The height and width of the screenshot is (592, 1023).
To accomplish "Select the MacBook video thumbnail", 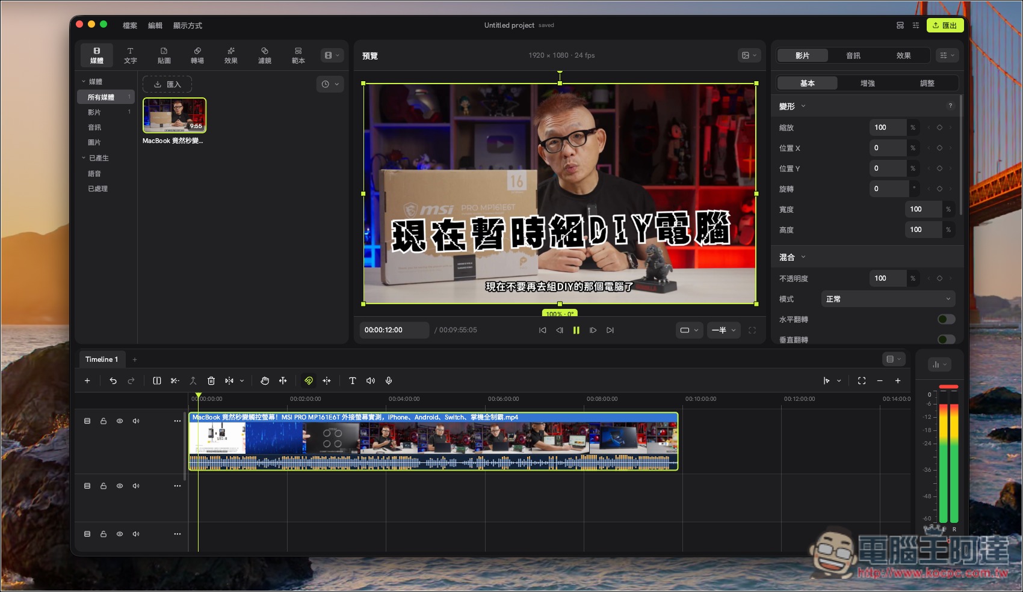I will coord(175,115).
